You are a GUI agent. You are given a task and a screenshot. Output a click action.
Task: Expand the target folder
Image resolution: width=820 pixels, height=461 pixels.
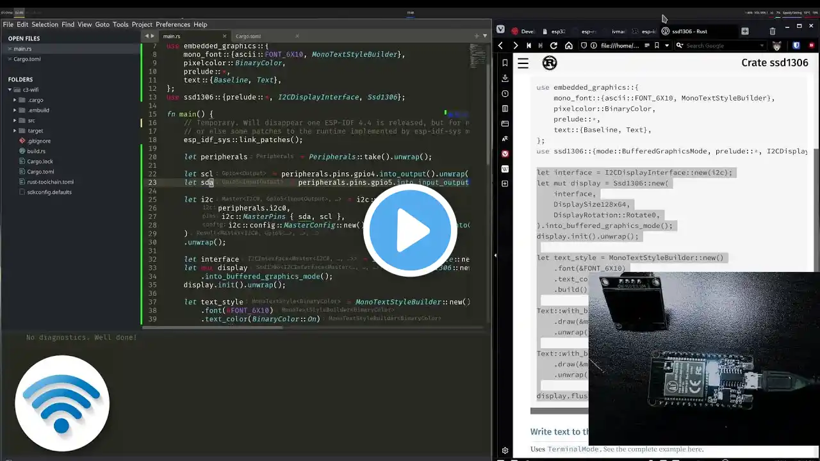tap(15, 131)
